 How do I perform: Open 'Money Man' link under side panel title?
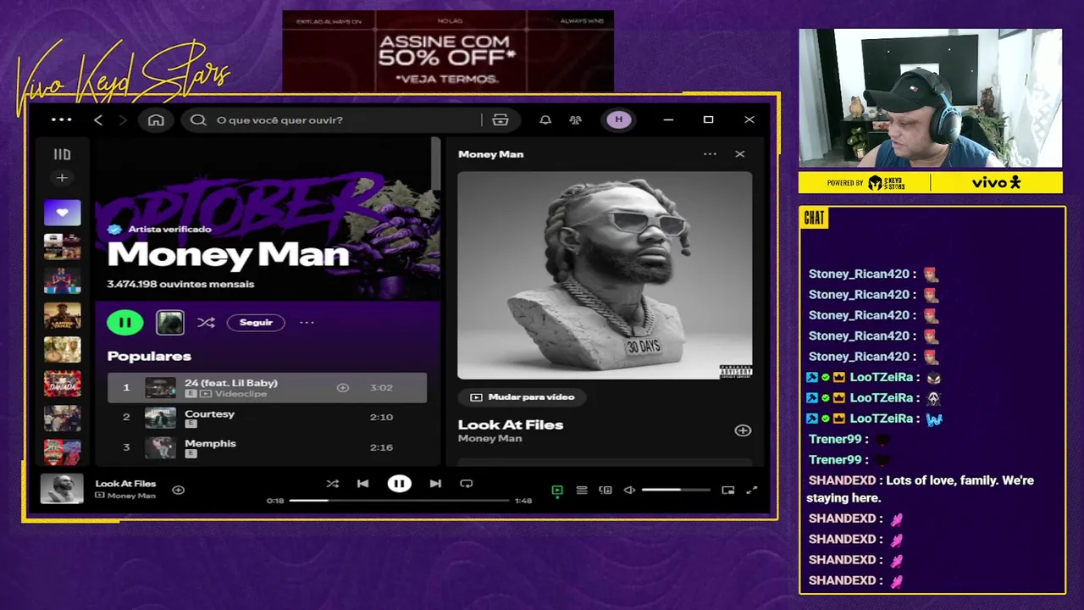pyautogui.click(x=489, y=439)
